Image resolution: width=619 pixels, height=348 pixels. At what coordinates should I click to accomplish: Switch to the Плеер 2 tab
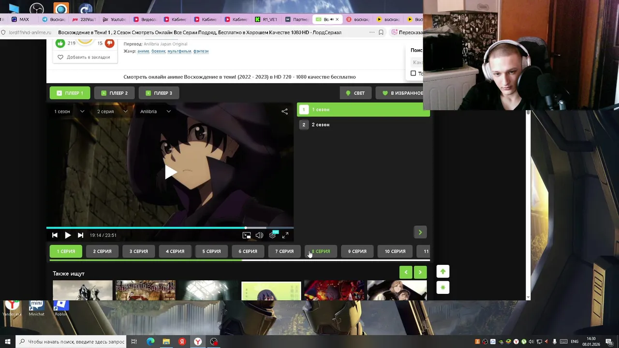point(114,93)
